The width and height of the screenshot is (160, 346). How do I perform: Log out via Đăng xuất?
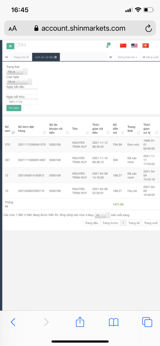click(x=150, y=57)
